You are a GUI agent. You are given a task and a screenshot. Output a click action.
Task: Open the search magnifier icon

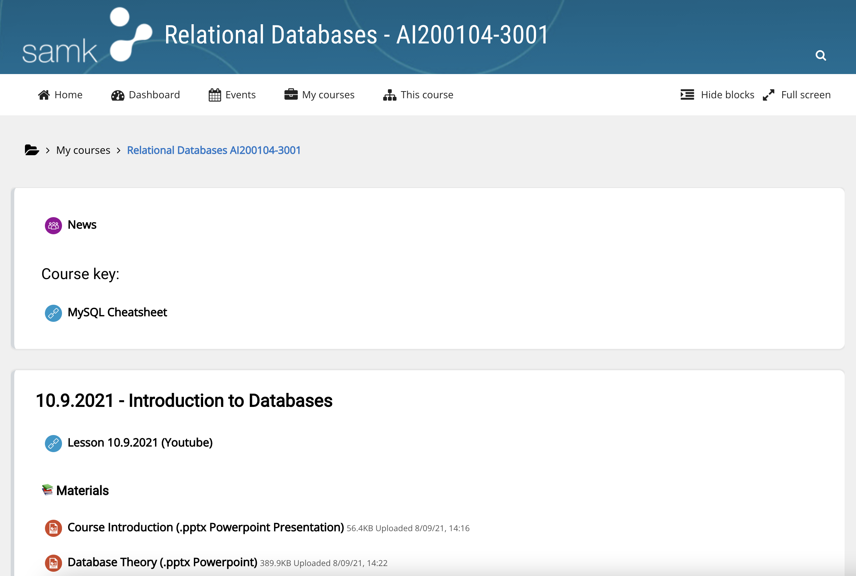coord(821,55)
